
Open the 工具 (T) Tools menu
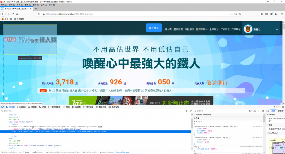tap(43, 5)
